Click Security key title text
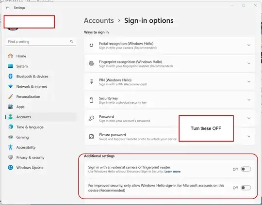The image size is (262, 205). coord(109,98)
